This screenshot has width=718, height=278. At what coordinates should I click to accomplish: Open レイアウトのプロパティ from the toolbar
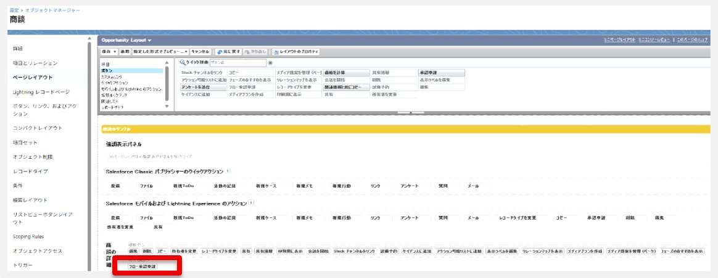[x=295, y=52]
